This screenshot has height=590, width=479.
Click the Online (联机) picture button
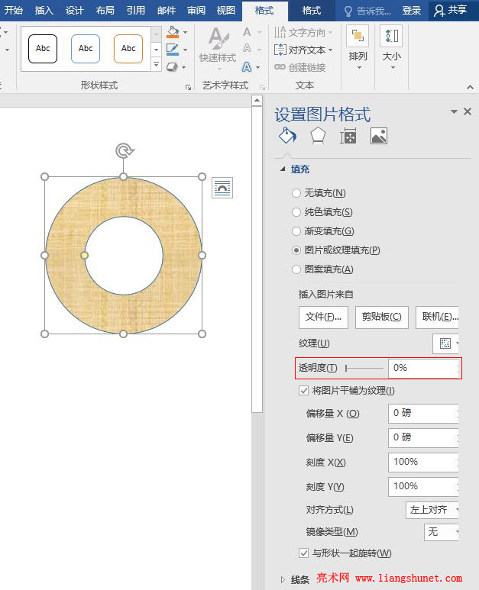tap(437, 318)
